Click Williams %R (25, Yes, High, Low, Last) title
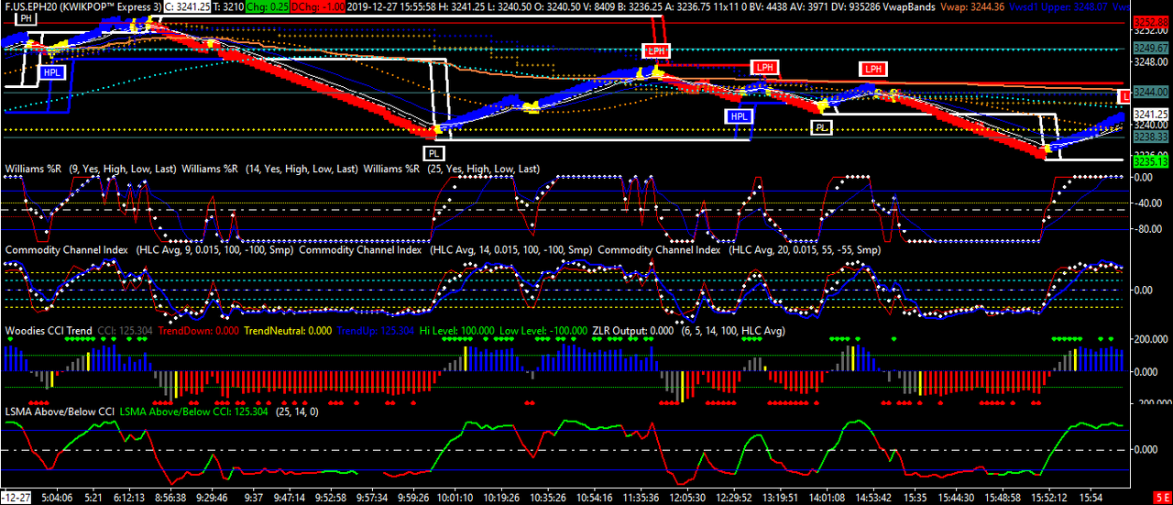 click(x=452, y=170)
